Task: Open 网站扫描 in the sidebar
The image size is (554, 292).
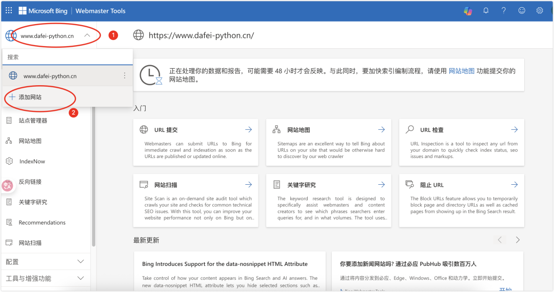Action: (x=30, y=243)
